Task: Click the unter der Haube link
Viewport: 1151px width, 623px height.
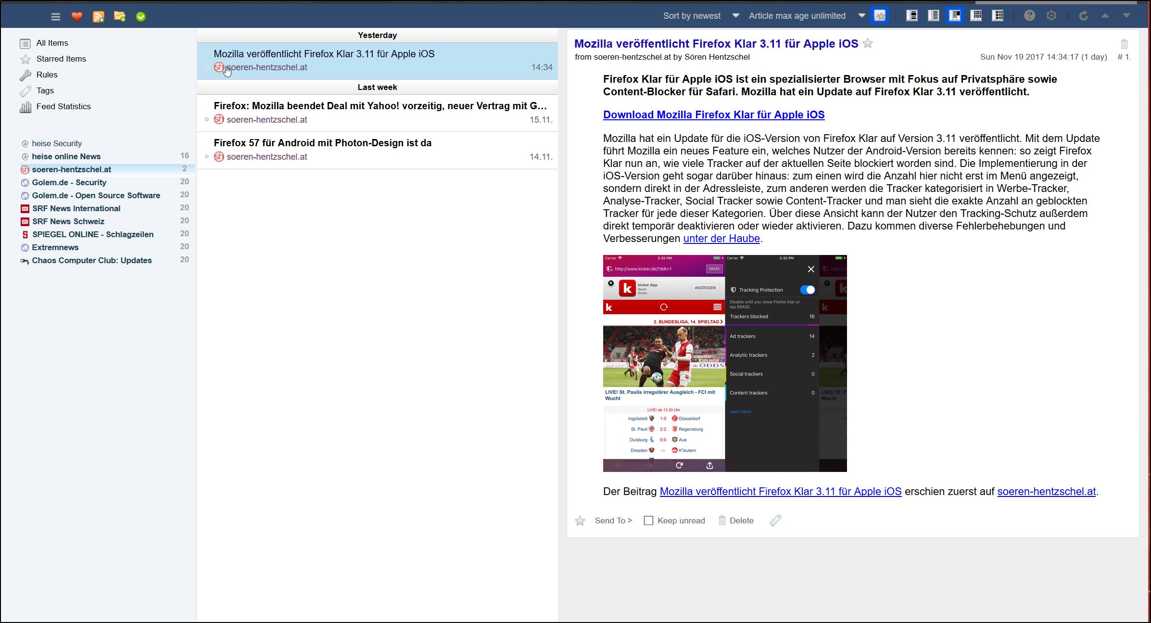Action: [721, 239]
